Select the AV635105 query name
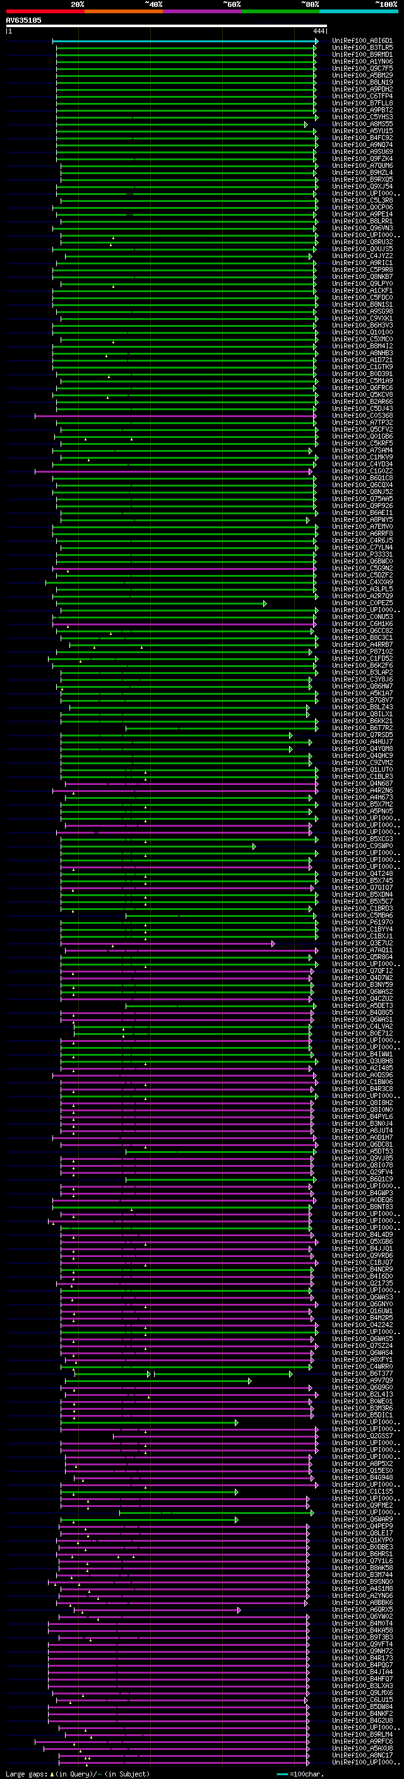Screen dimensions: 404x1779 (23, 21)
